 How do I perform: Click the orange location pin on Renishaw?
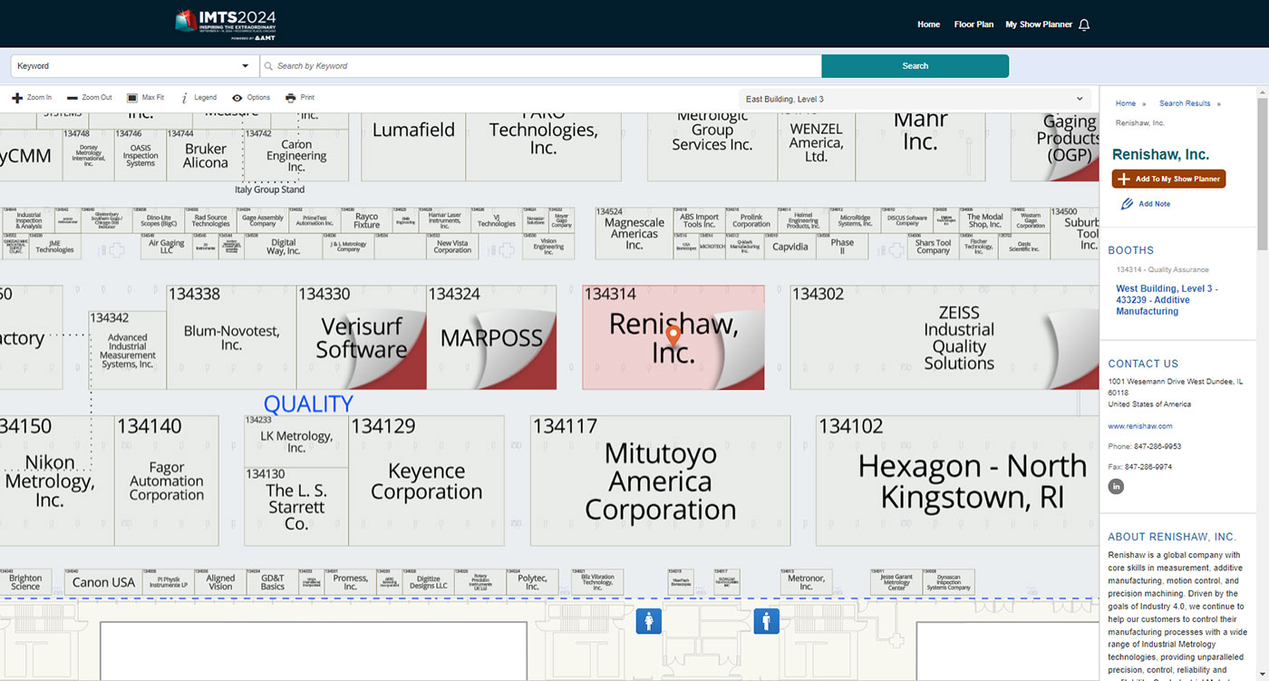point(673,337)
